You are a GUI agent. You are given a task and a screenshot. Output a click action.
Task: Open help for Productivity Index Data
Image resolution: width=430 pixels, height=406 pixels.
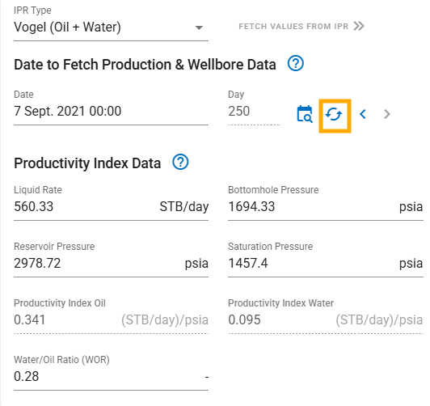(180, 162)
